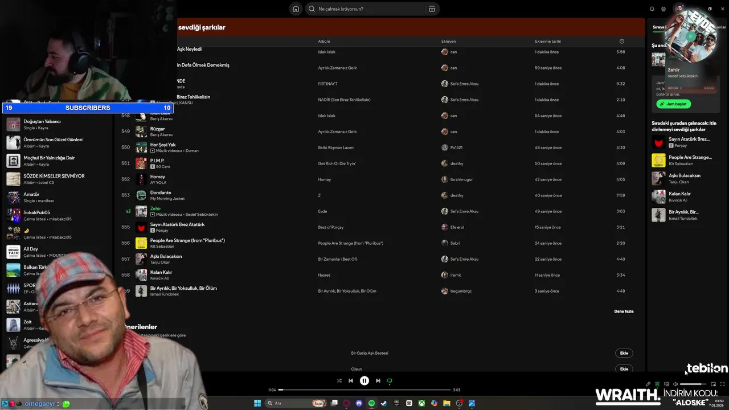Open Epic Games Launcher from taskbar

(x=396, y=403)
